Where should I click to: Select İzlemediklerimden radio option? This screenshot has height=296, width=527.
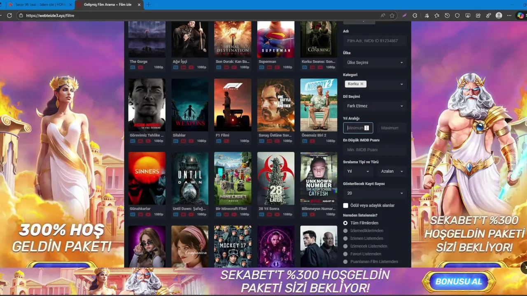point(345,231)
